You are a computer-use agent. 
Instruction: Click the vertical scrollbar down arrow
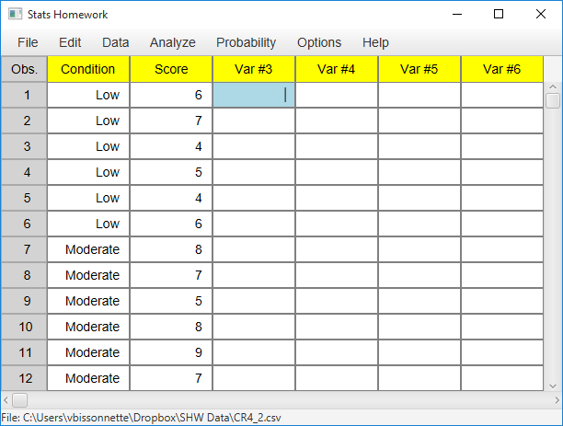(x=553, y=386)
